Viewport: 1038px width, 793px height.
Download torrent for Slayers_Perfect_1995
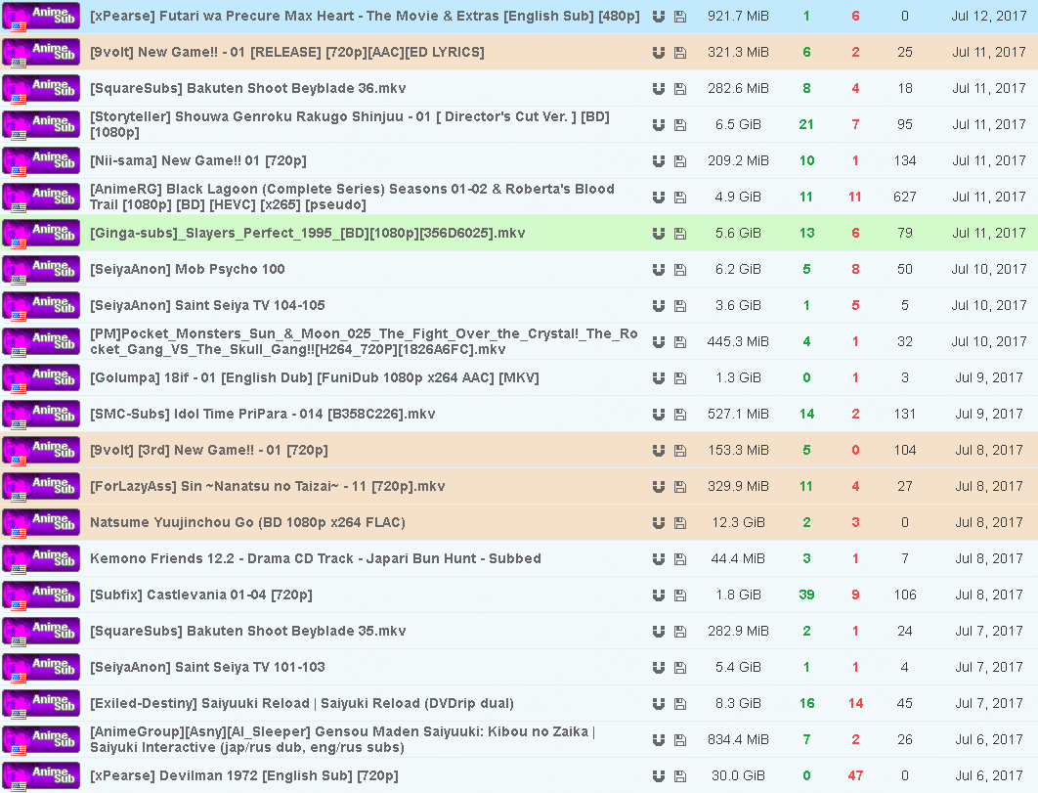(x=680, y=233)
